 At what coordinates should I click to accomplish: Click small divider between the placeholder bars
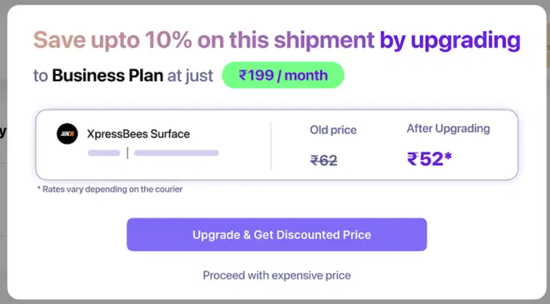pos(127,153)
